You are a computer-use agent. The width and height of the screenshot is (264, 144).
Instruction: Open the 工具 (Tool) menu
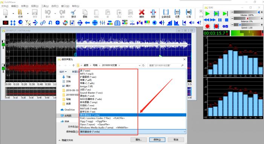pyautogui.click(x=45, y=6)
